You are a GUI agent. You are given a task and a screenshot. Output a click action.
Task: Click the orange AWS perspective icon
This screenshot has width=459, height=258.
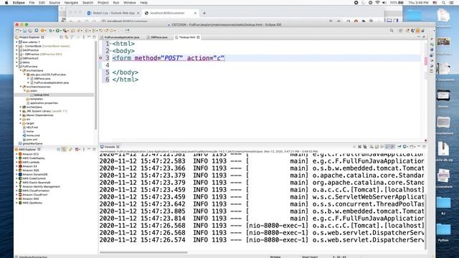pyautogui.click(x=417, y=30)
